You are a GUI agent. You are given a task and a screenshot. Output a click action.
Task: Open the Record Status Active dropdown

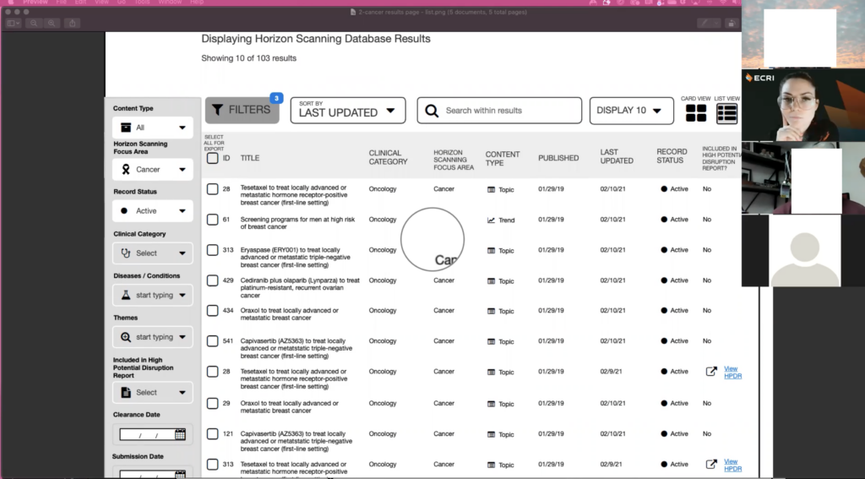tap(153, 211)
